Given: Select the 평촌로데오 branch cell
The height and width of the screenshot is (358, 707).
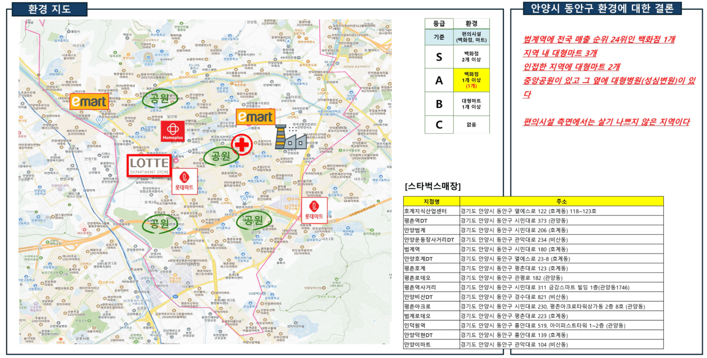Looking at the screenshot, I should [431, 278].
